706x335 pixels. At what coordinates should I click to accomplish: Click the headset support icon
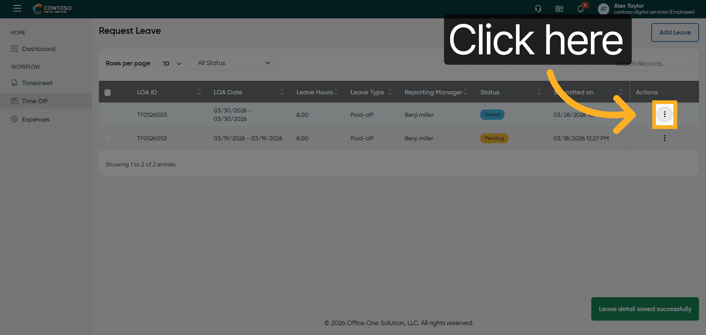click(x=538, y=9)
